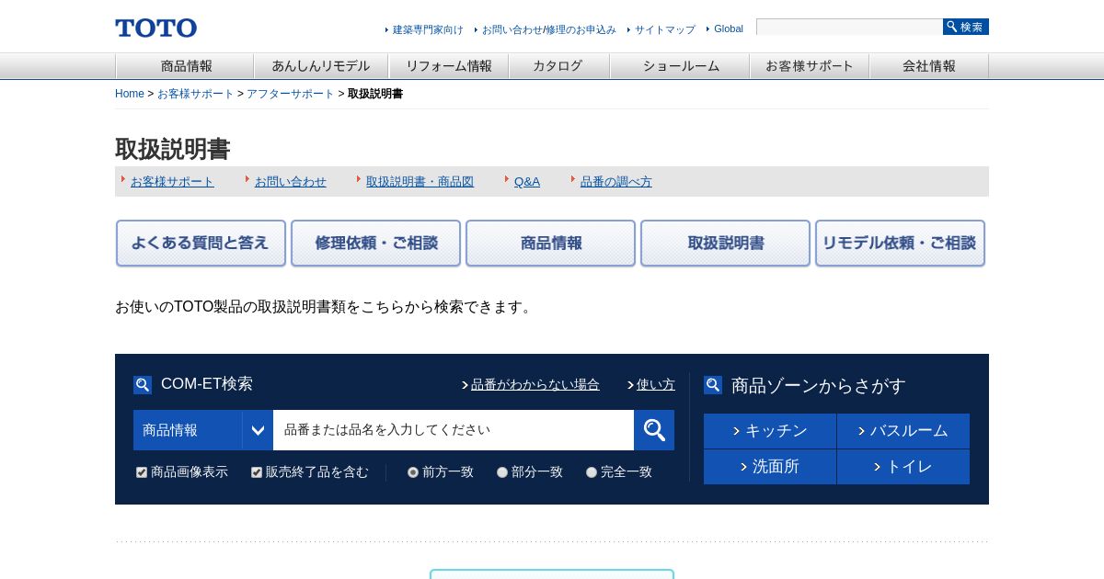Image resolution: width=1104 pixels, height=579 pixels.
Task: Click the リモデル依頼・ご相談 button
Action: point(900,244)
